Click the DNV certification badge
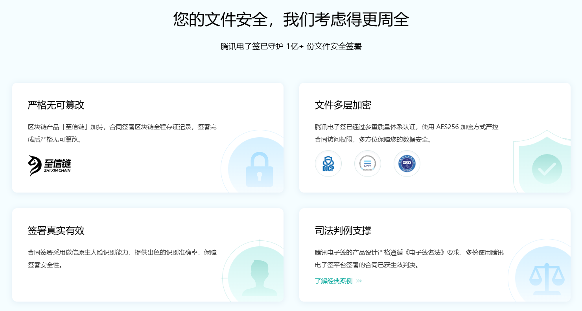 [368, 164]
